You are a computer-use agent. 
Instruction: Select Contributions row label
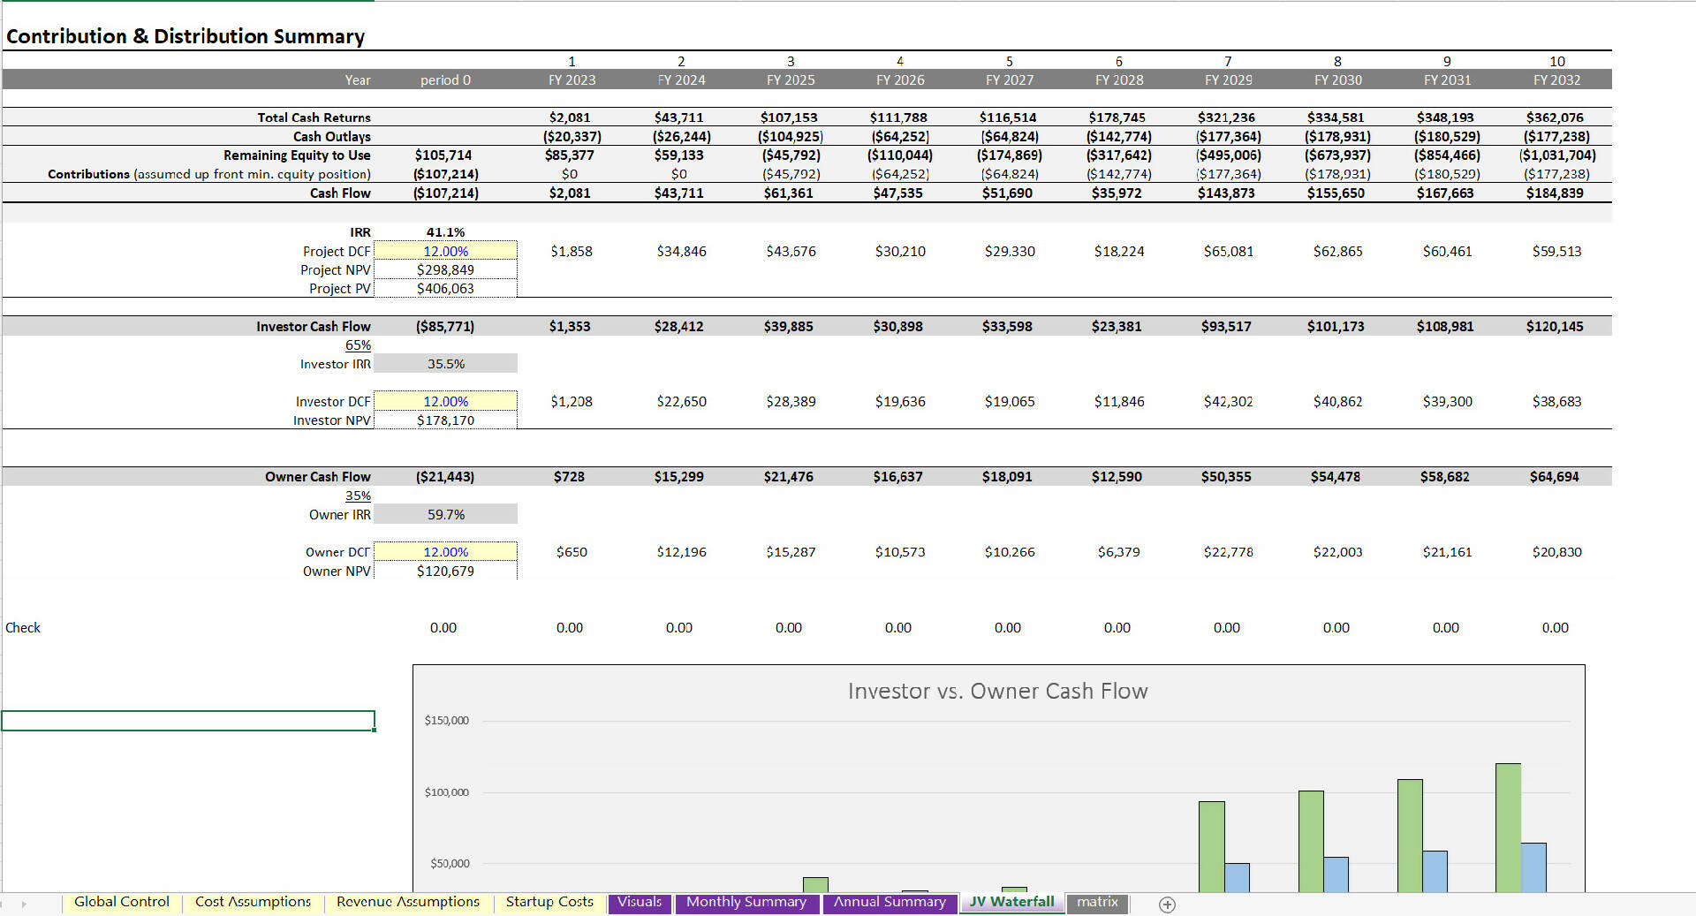(209, 174)
